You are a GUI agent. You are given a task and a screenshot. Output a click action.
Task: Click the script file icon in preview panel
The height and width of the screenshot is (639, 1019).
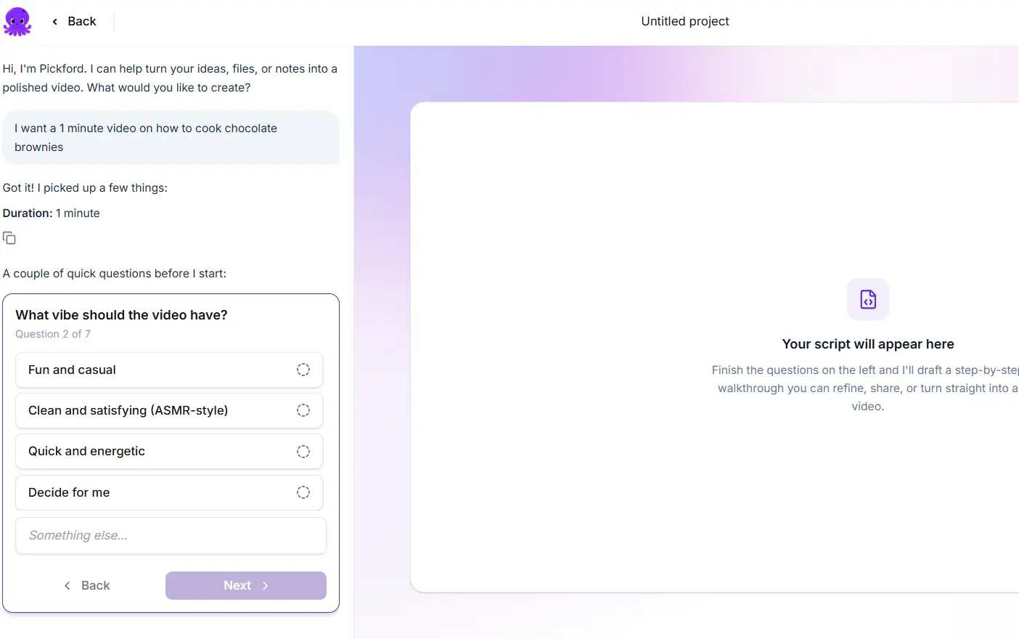coord(868,299)
